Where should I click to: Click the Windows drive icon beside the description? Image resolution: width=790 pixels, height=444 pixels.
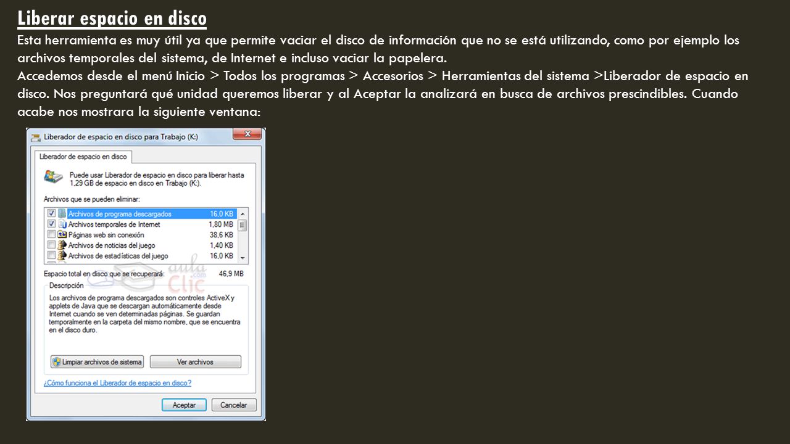click(x=52, y=177)
